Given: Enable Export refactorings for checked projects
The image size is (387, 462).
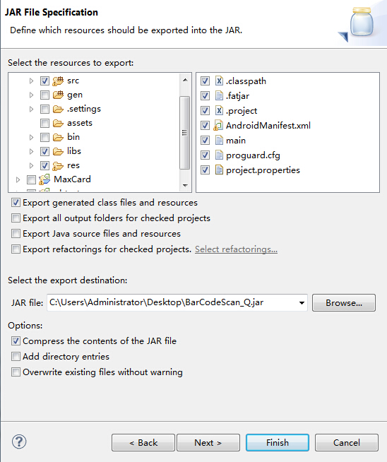Looking at the screenshot, I should 16,249.
